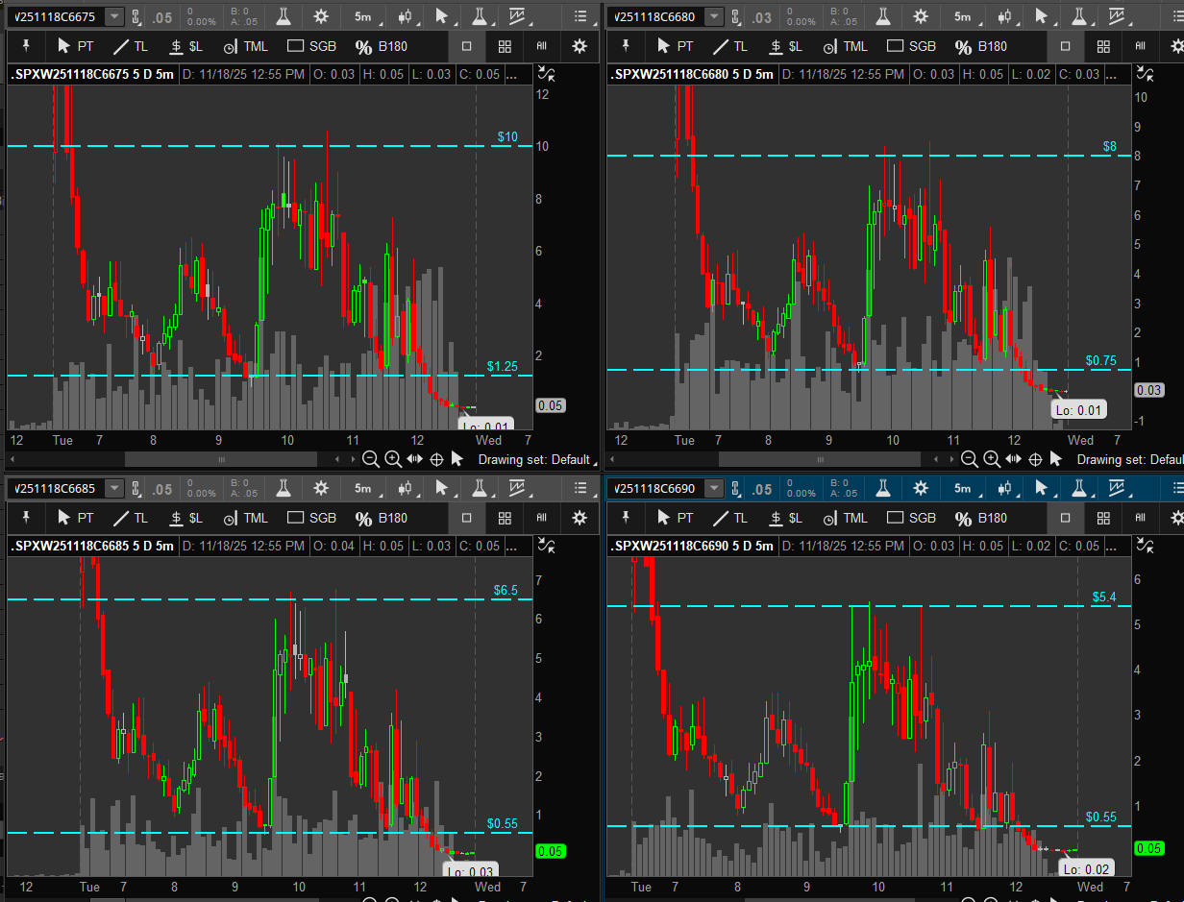Toggle the four-square grid view in 6680 toolbar
The image size is (1184, 902).
coord(1103,46)
